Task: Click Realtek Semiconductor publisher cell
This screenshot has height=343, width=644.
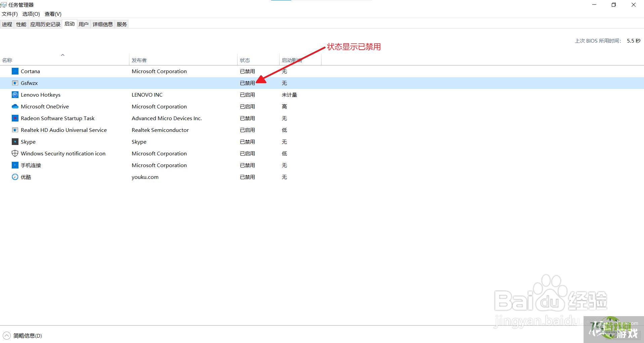Action: pos(160,130)
